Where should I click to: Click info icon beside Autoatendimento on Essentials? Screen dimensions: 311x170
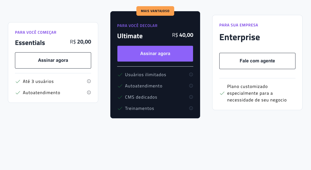tap(89, 92)
